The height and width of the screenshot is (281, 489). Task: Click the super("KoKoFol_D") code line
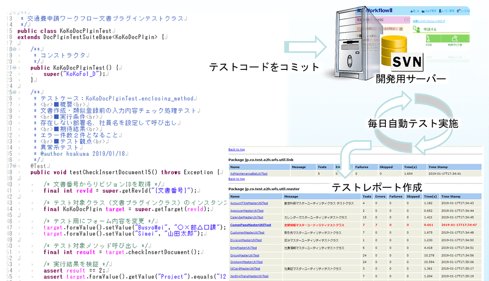point(74,74)
